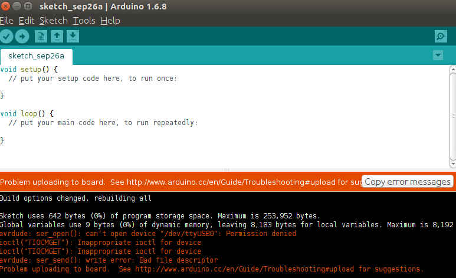Screen dimensions: 456x278
Task: Close the Arduino window
Action: pyautogui.click(x=5, y=6)
